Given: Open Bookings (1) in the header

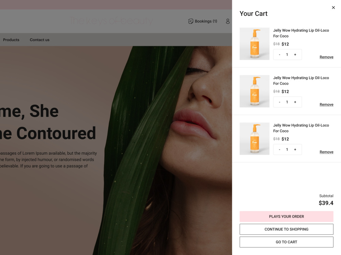Looking at the screenshot, I should pyautogui.click(x=203, y=21).
